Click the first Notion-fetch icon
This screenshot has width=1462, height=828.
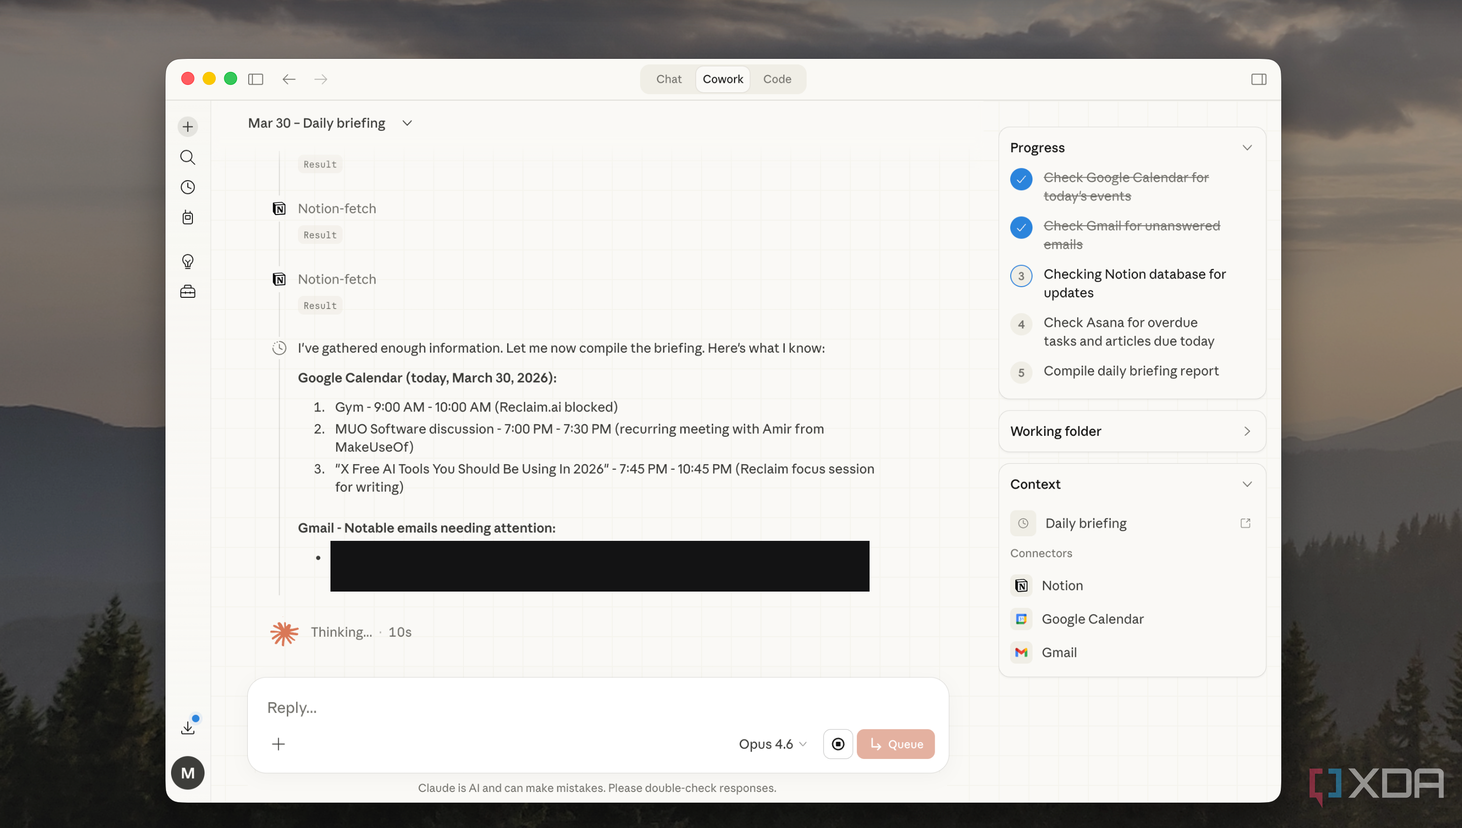click(279, 209)
